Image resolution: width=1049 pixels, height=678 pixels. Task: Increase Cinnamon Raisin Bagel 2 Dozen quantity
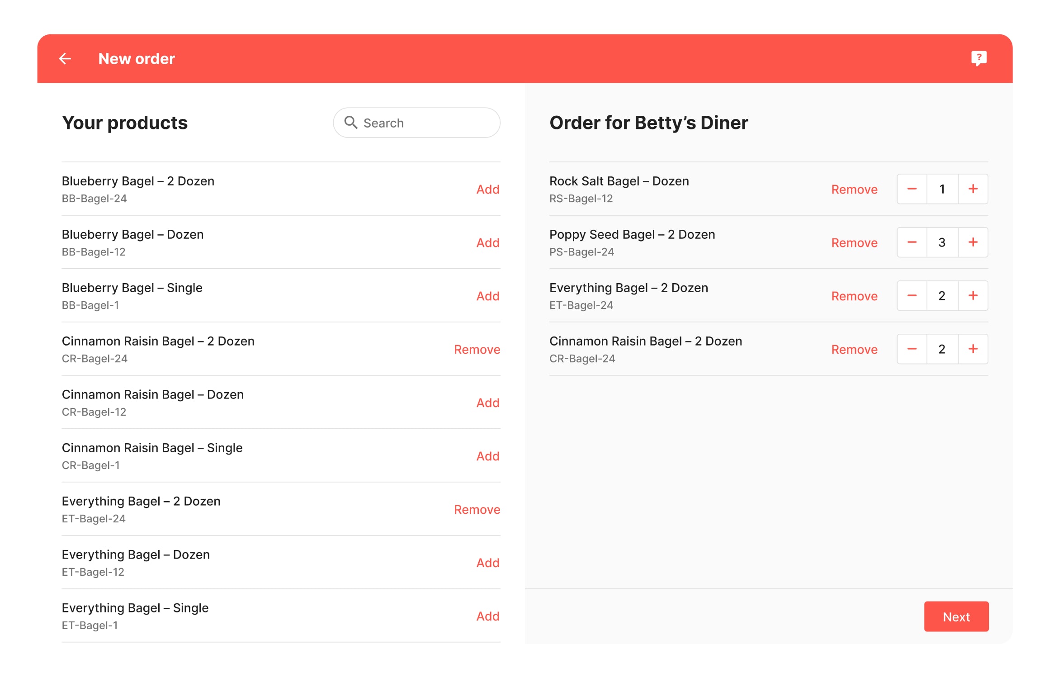coord(973,349)
